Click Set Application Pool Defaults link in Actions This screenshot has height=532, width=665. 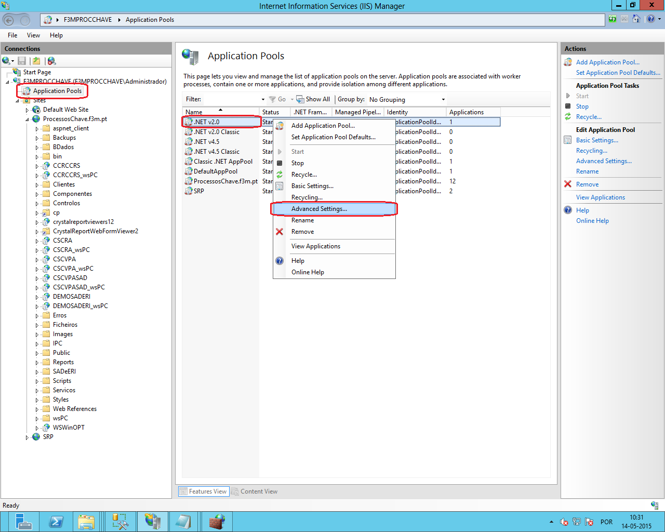[x=618, y=73]
